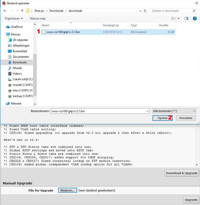Open the Alle bestanden file type dropdown
This screenshot has width=200, height=205.
(x=174, y=111)
